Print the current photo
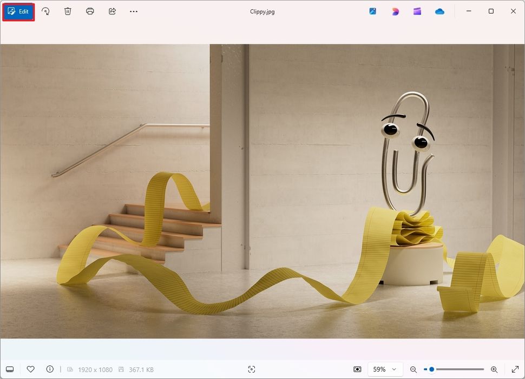525x379 pixels. point(89,11)
